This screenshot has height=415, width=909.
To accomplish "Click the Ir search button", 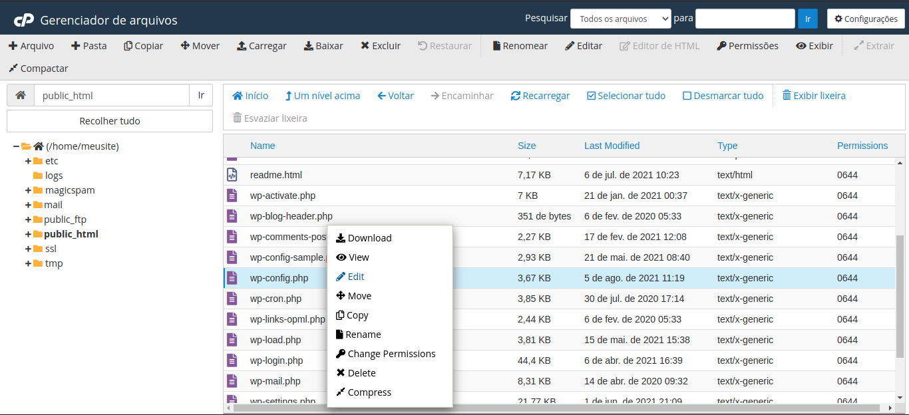I will pyautogui.click(x=807, y=19).
